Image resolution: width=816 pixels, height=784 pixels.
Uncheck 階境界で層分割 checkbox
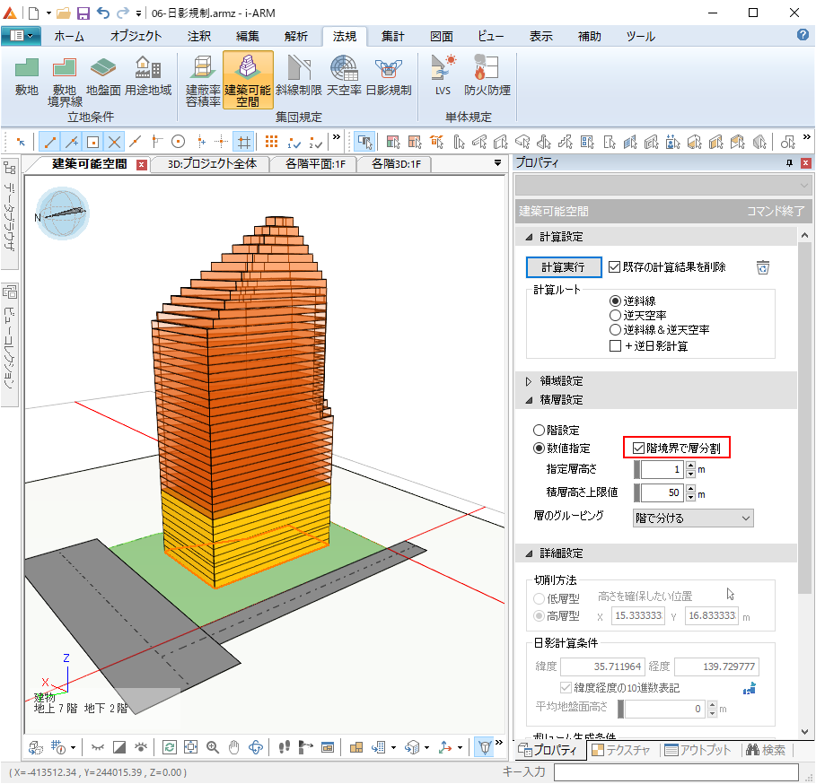[638, 447]
